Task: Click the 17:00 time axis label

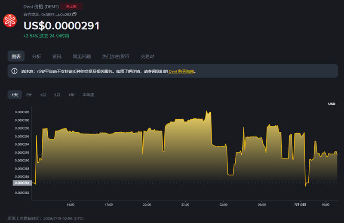Action: pyautogui.click(x=109, y=204)
